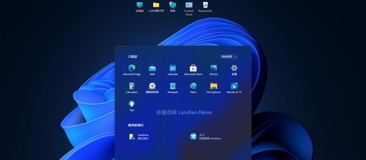Open 入门 welcome to Windows item
366x160 pixels.
coord(205,137)
